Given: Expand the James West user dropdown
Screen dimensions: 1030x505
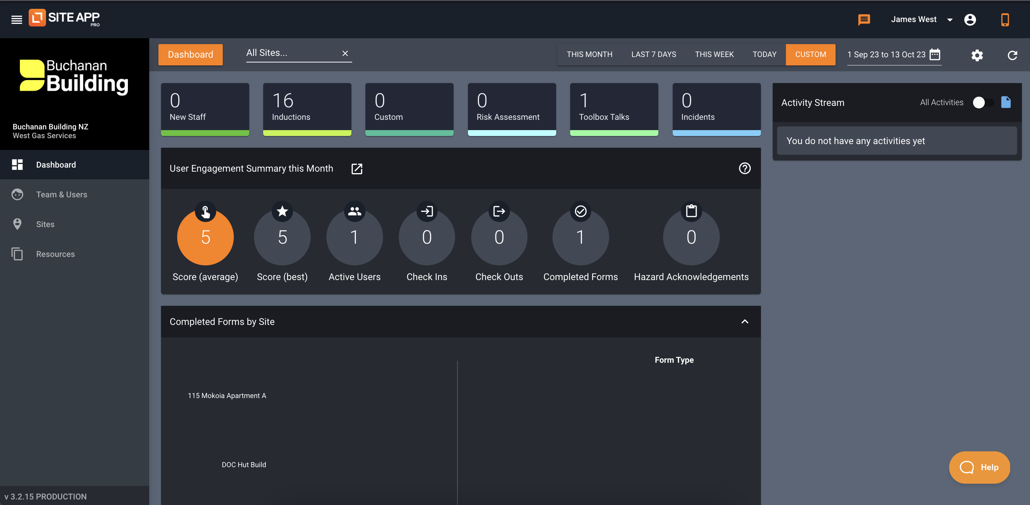Looking at the screenshot, I should pyautogui.click(x=949, y=19).
